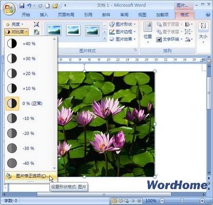Choose -10 % contrast option
The width and height of the screenshot is (213, 205).
(29, 118)
